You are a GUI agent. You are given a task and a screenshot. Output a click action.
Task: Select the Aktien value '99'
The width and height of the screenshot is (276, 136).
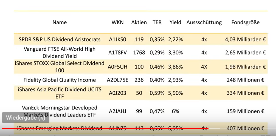point(139,111)
